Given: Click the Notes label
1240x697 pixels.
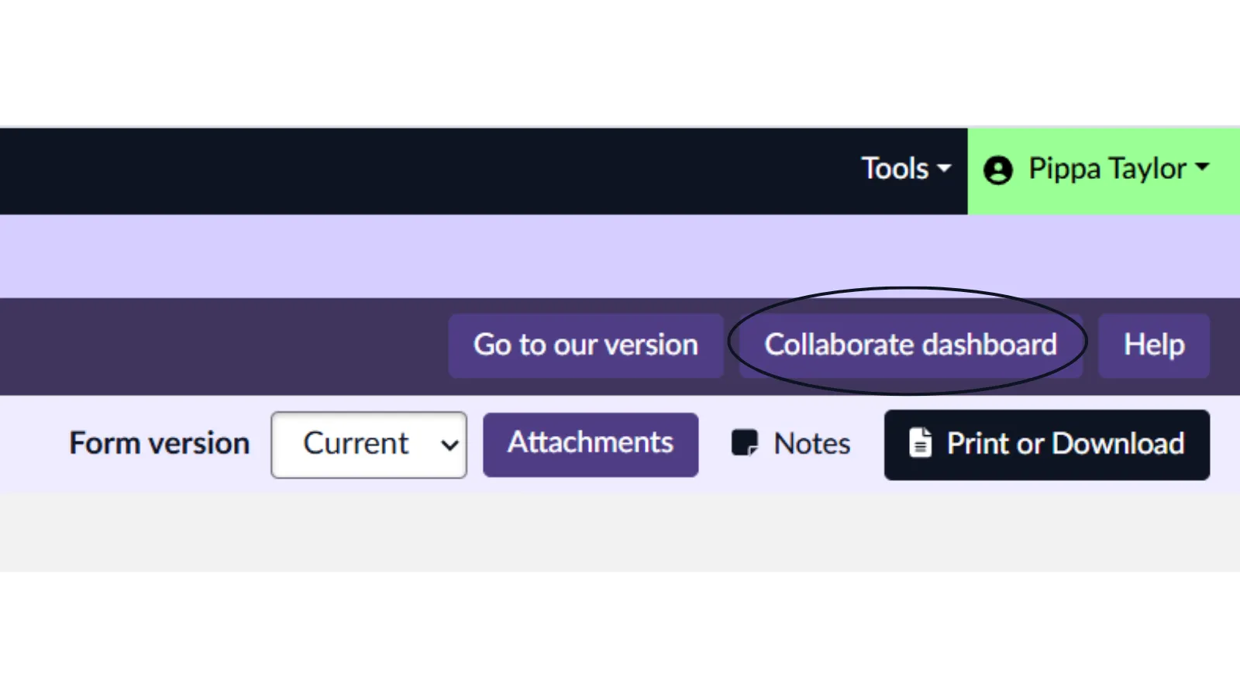Looking at the screenshot, I should click(x=811, y=444).
